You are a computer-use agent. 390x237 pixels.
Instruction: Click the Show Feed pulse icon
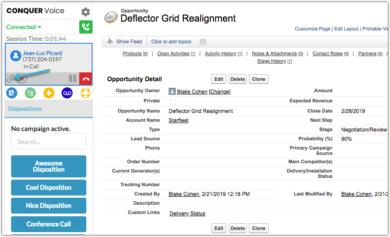coord(110,41)
